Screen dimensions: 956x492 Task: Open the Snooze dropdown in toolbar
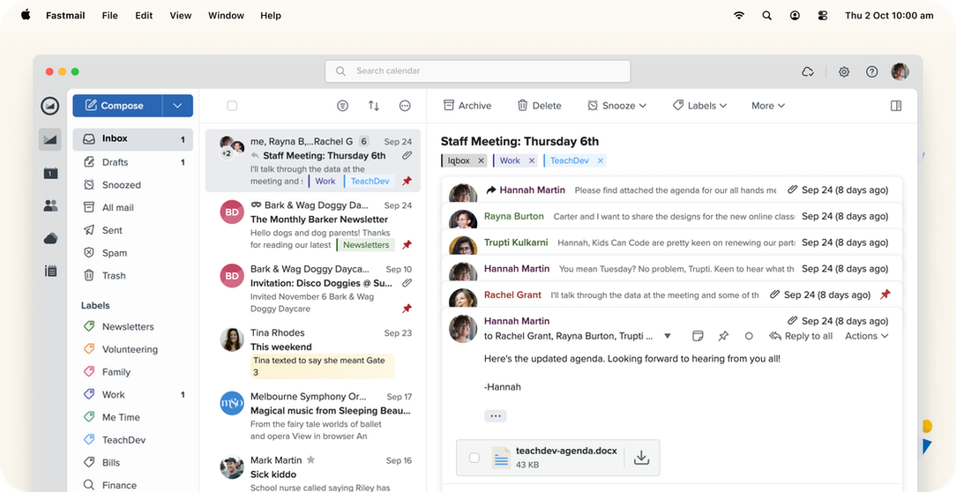click(x=617, y=106)
